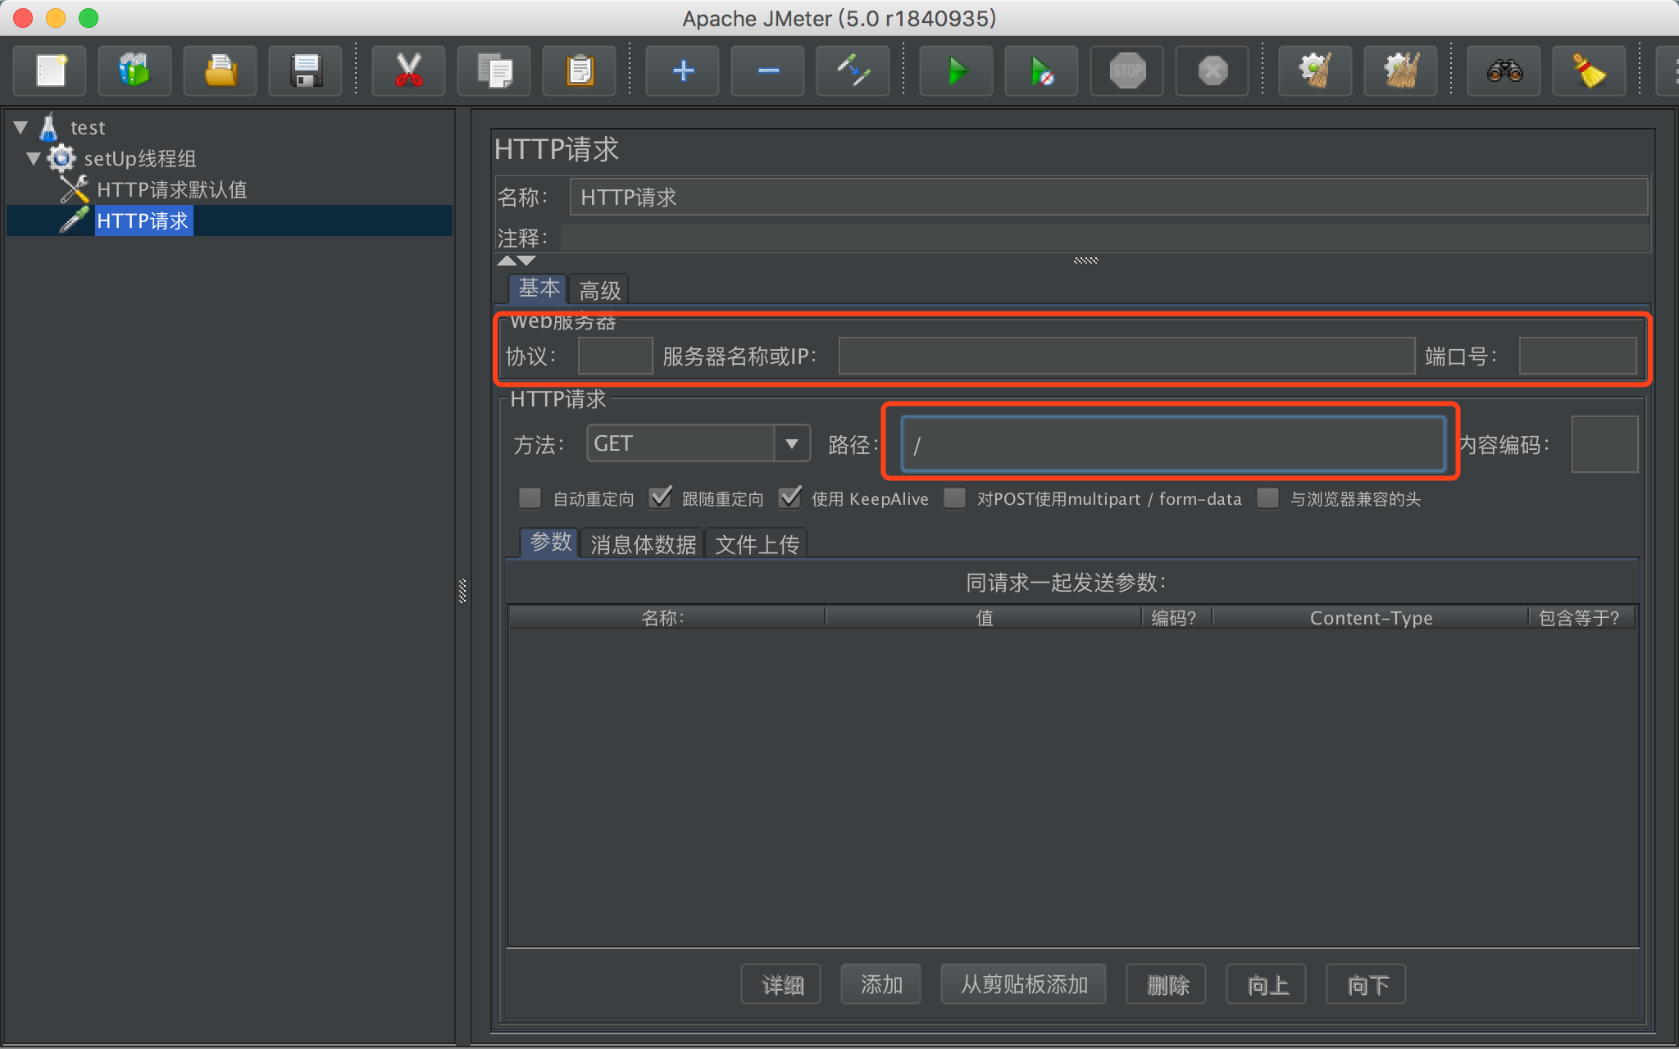Click the Clear results broom icon
1679x1049 pixels.
[1315, 70]
